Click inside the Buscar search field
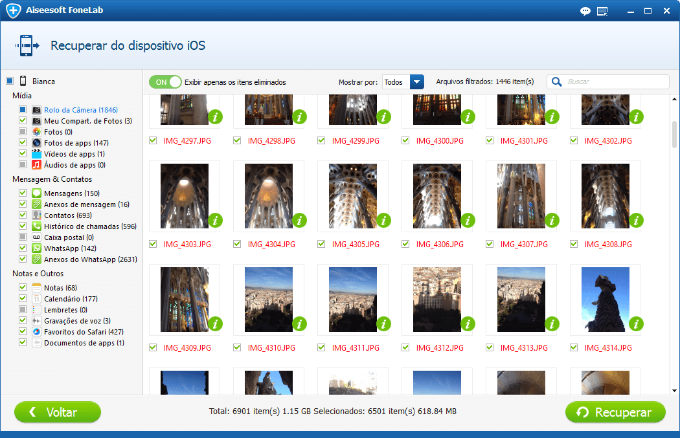Viewport: 680px width, 438px height. [615, 82]
